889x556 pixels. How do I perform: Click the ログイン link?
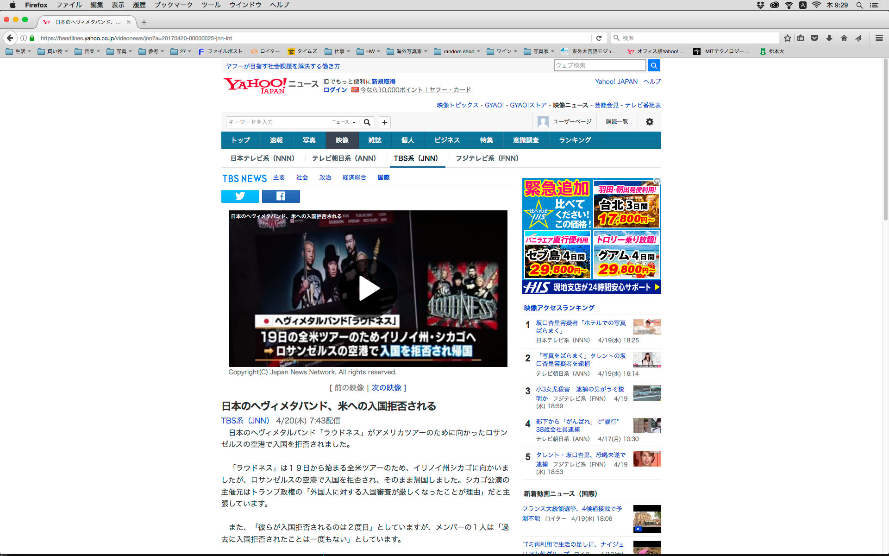[x=335, y=90]
